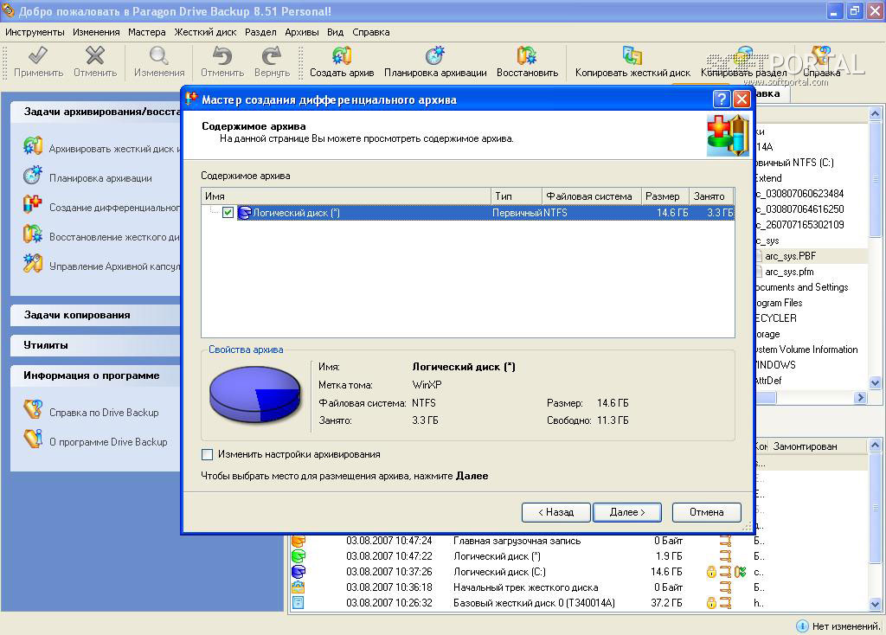
Task: Open the Изменения menu
Action: [96, 32]
